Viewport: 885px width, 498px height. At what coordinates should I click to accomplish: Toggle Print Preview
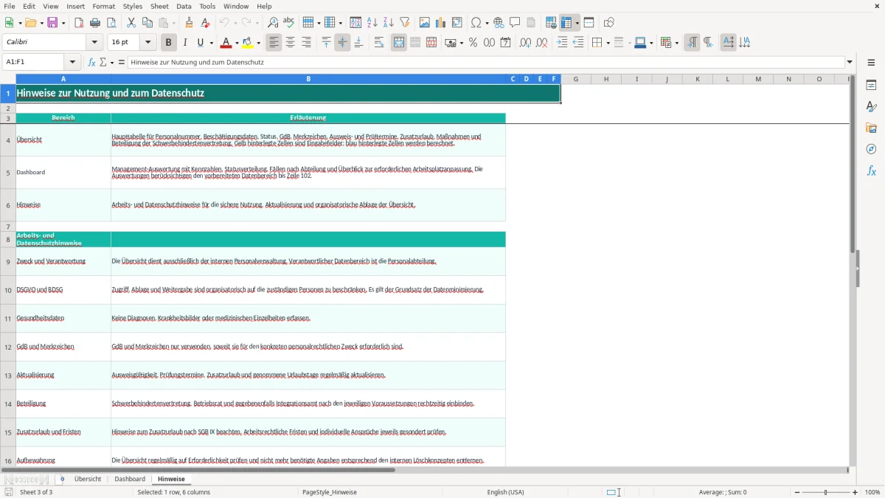tap(111, 23)
